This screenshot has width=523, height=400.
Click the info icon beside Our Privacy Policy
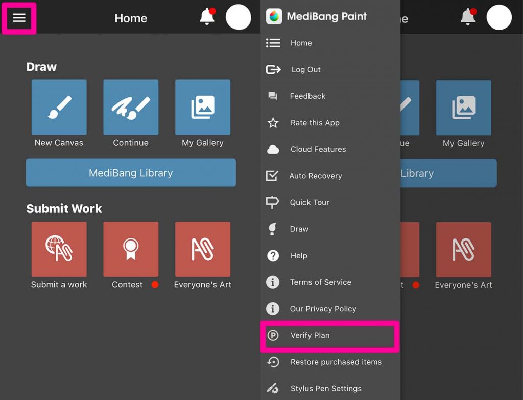coord(273,309)
